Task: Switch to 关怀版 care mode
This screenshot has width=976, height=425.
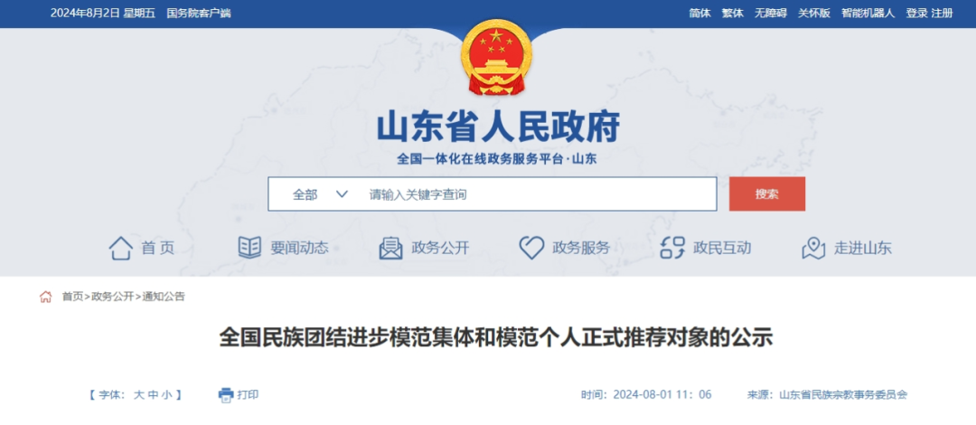Action: [x=814, y=13]
